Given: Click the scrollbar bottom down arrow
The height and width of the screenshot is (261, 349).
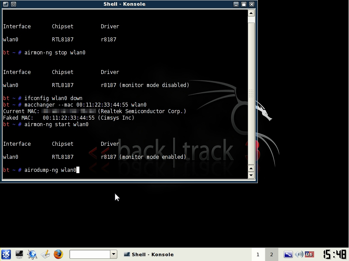Looking at the screenshot, I should pos(251,175).
